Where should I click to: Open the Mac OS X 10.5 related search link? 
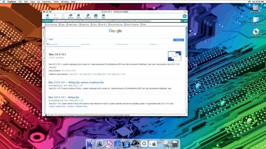(x=119, y=74)
